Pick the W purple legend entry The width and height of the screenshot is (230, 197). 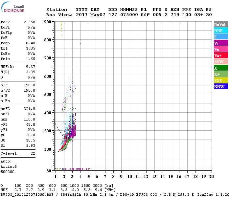click(221, 43)
